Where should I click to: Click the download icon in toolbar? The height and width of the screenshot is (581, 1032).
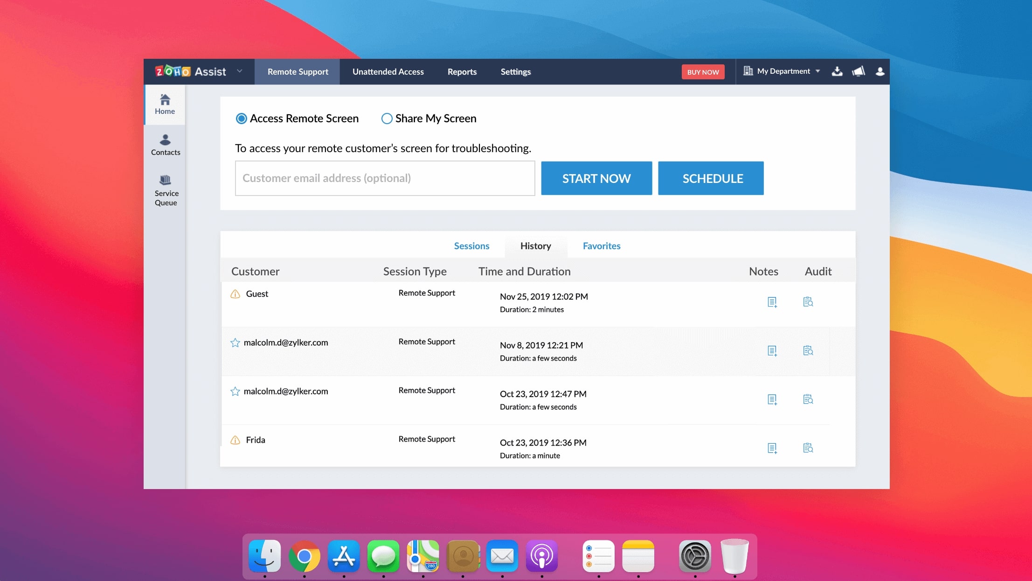(837, 71)
